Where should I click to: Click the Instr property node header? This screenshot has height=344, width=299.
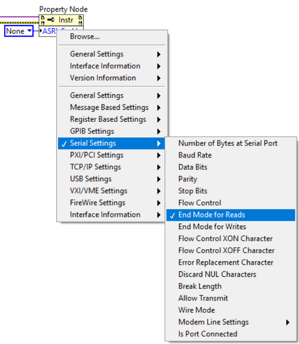point(61,20)
